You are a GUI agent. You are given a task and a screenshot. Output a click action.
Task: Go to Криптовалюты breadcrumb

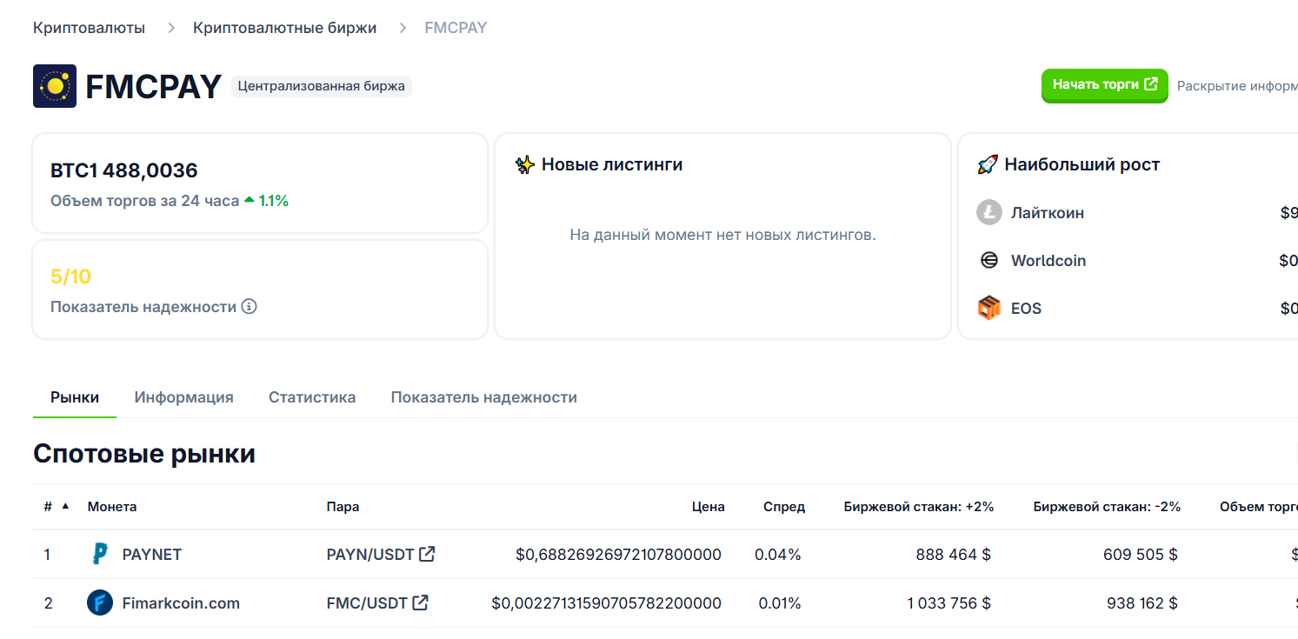coord(89,28)
